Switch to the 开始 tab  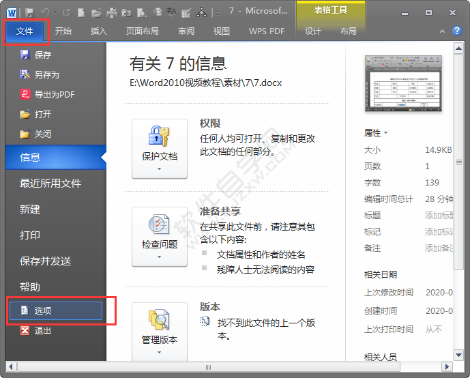click(x=63, y=31)
